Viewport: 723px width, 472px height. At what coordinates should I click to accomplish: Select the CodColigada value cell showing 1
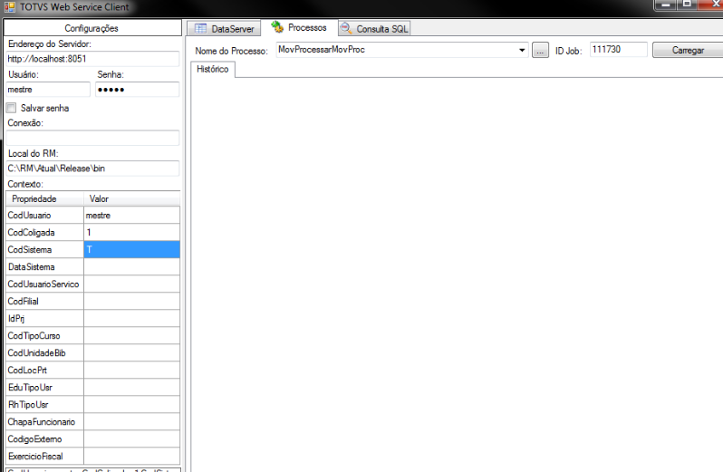click(132, 232)
